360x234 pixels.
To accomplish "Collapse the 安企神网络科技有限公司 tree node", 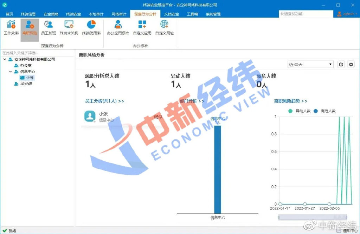I will (5, 59).
